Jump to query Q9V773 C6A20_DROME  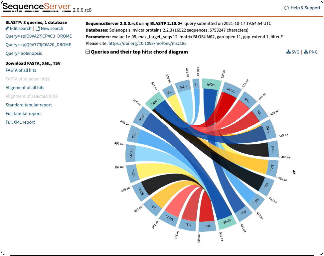(x=38, y=45)
